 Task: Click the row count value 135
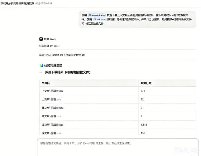143,133
